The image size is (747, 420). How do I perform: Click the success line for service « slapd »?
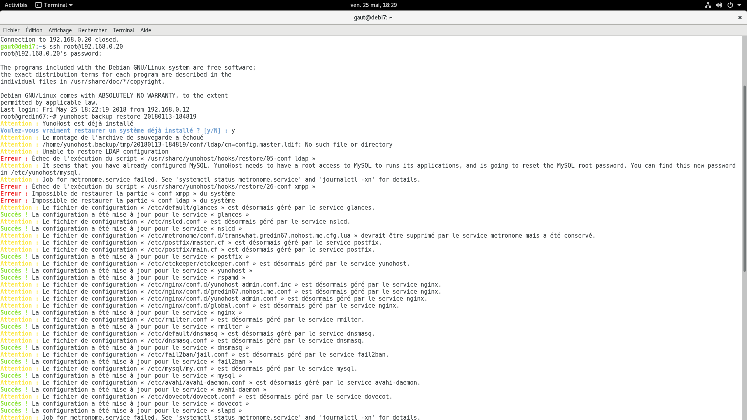point(121,411)
